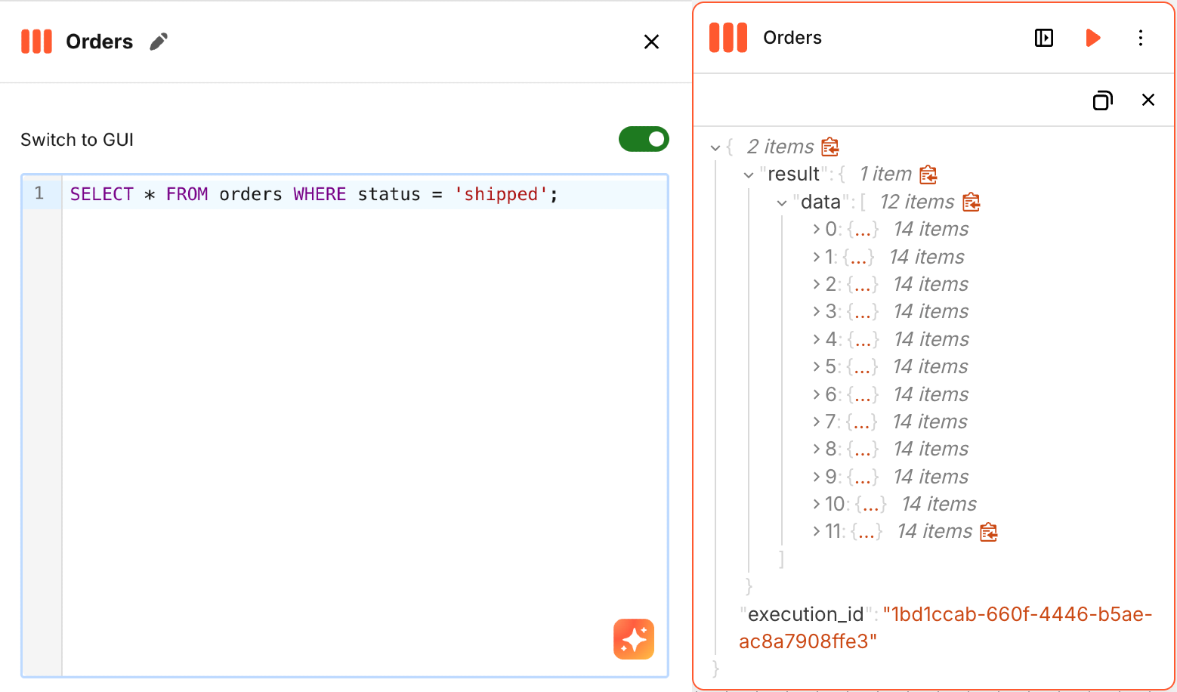Viewport: 1177px width, 692px height.
Task: Click the execution_id value string
Action: tap(946, 628)
